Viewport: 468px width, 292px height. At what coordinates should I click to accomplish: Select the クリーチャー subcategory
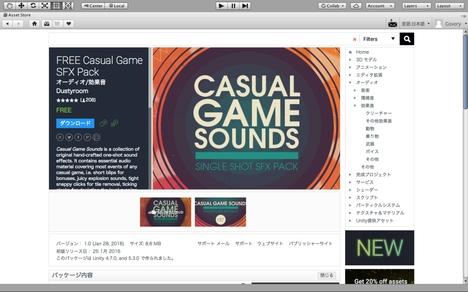point(379,113)
